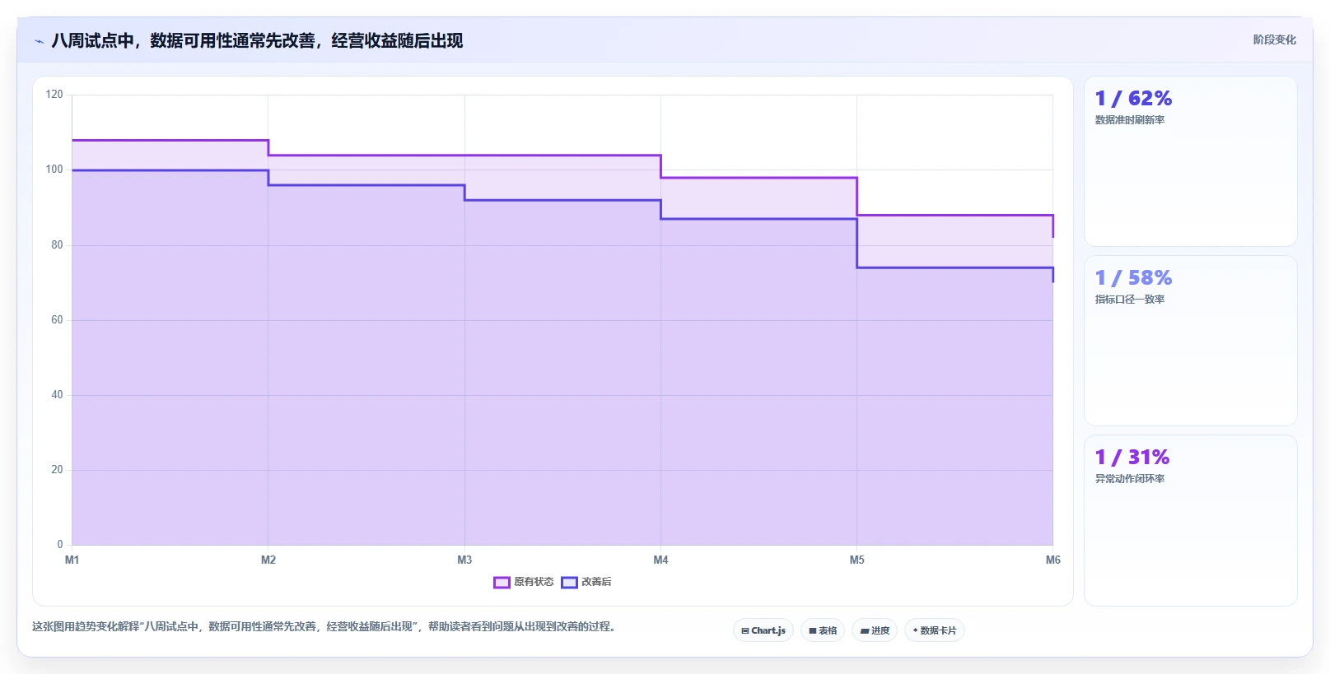Select the 数据卡片 tag
The width and height of the screenshot is (1330, 674).
[935, 630]
